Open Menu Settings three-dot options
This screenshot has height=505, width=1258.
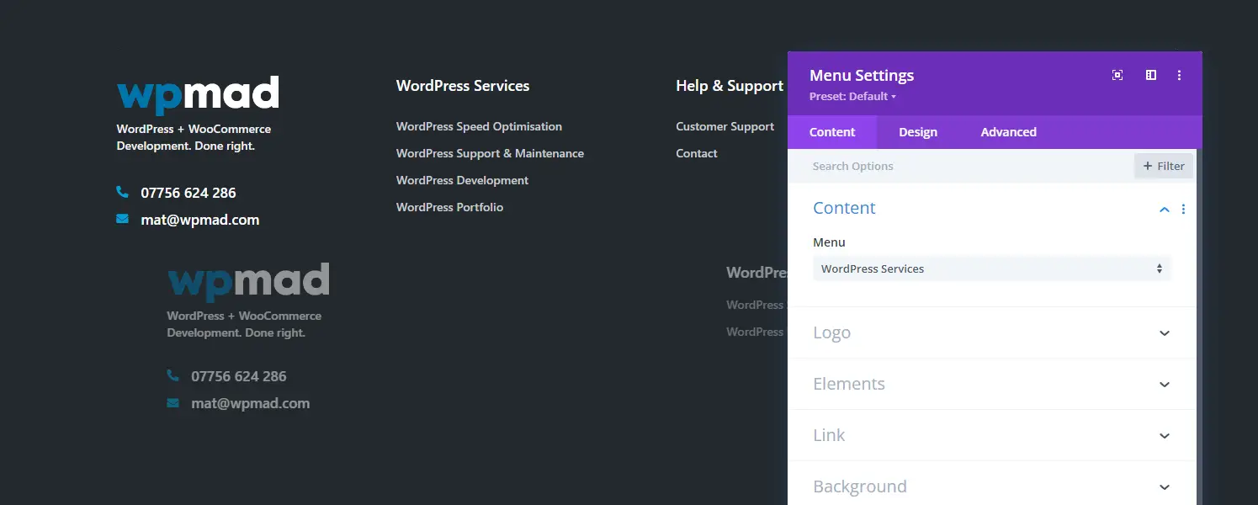(x=1179, y=75)
